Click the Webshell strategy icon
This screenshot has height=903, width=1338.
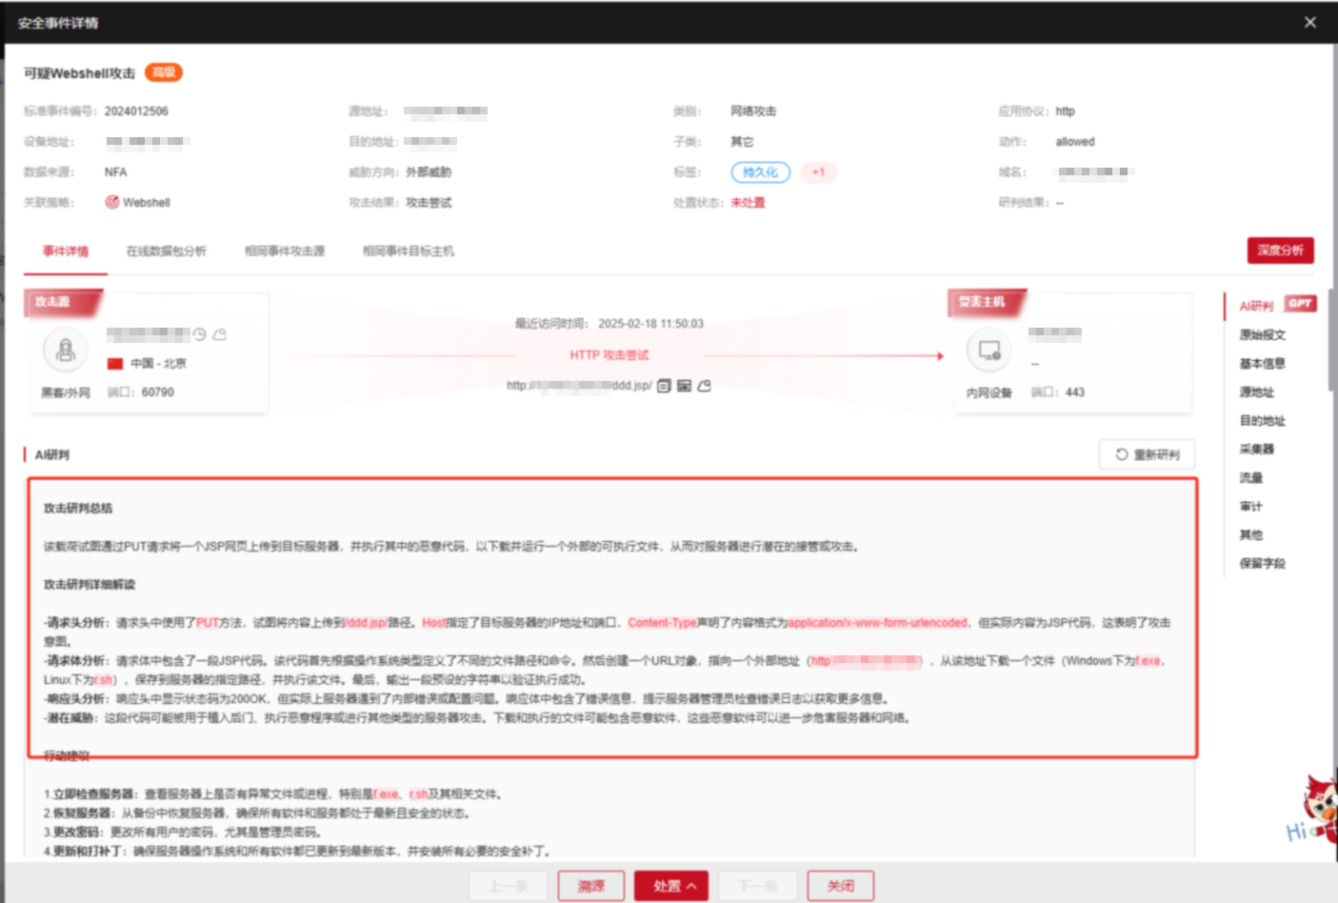pos(112,202)
